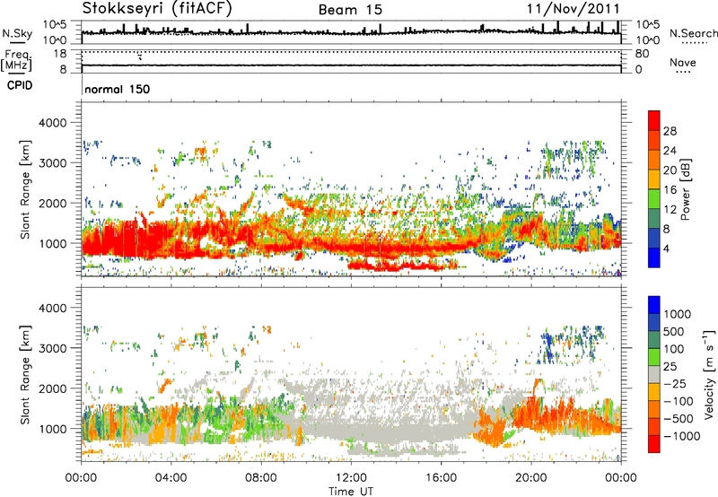Click the date 11/Nov/2011
The width and height of the screenshot is (718, 497).
(573, 8)
